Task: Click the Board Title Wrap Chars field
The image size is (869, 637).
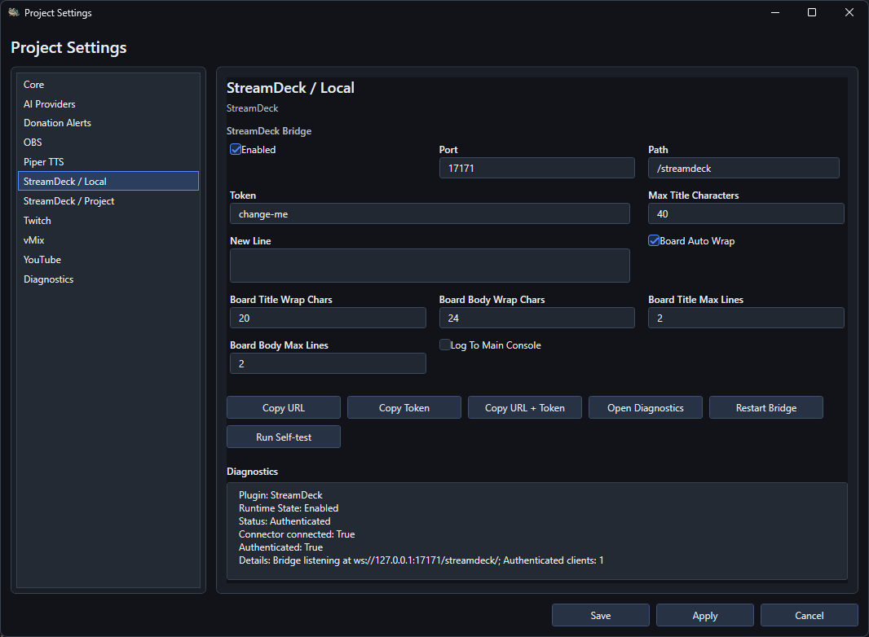Action: click(x=328, y=318)
